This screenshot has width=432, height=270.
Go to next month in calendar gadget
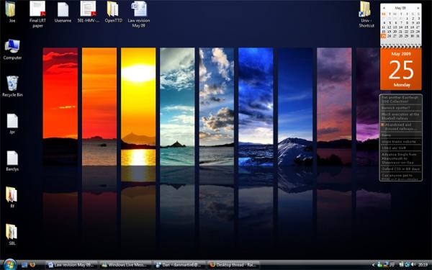click(418, 8)
